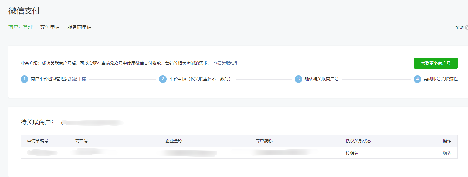The width and height of the screenshot is (468, 177).
Task: Click the 关联更多商户号 button
Action: (436, 63)
